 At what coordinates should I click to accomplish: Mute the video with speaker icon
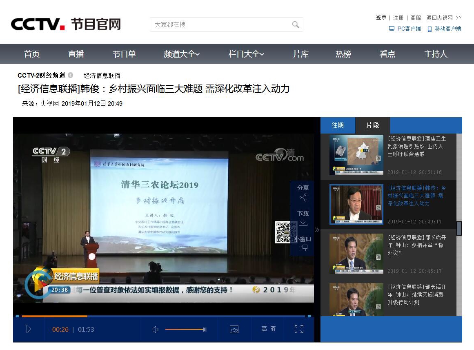155,329
